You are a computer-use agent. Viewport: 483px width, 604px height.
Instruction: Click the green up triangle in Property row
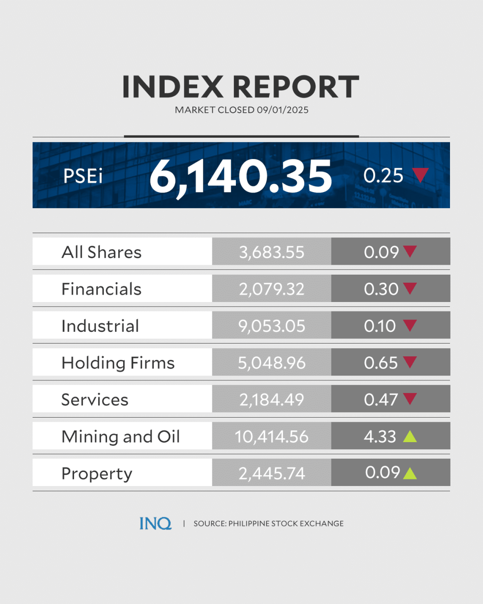pyautogui.click(x=410, y=473)
